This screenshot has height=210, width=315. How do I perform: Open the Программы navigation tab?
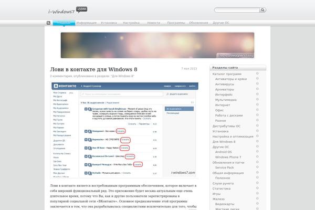pyautogui.click(x=176, y=23)
